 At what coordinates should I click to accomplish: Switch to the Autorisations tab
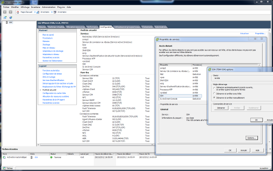point(161,27)
